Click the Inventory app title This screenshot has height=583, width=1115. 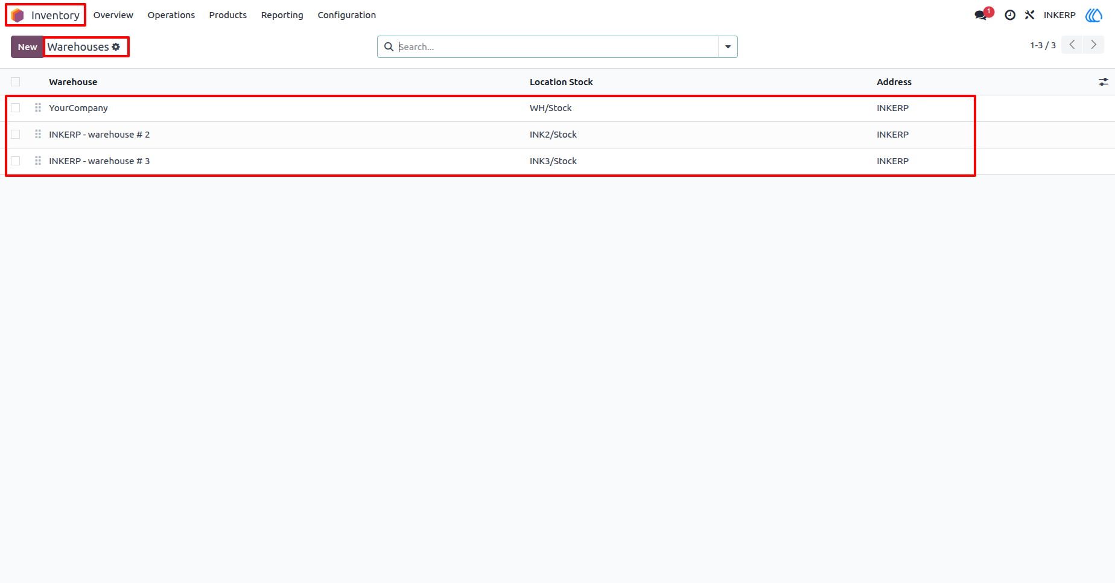tap(56, 15)
